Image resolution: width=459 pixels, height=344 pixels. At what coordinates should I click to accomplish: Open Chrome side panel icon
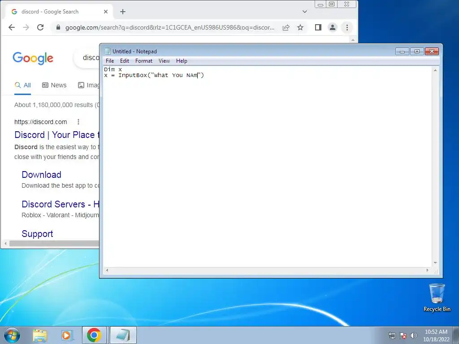(x=318, y=27)
